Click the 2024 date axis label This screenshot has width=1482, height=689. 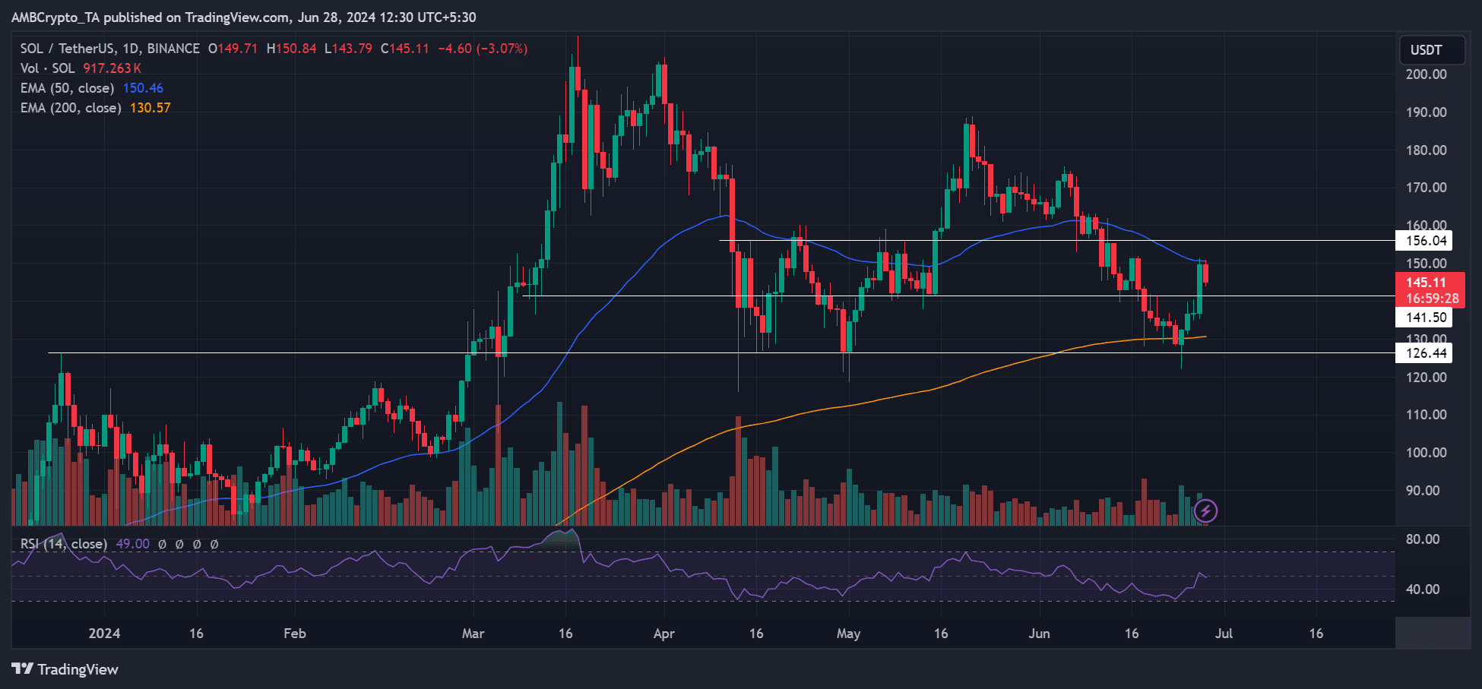click(x=104, y=634)
